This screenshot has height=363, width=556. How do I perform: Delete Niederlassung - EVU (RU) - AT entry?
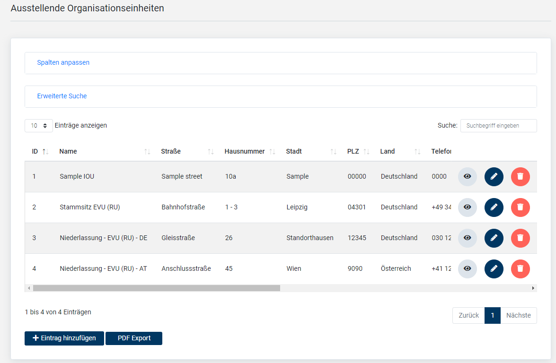520,269
